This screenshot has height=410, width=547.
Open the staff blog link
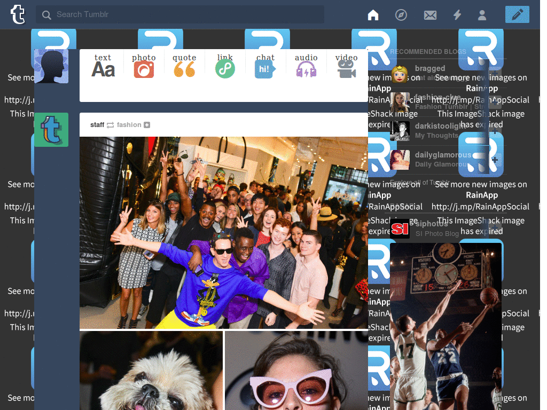(x=97, y=125)
